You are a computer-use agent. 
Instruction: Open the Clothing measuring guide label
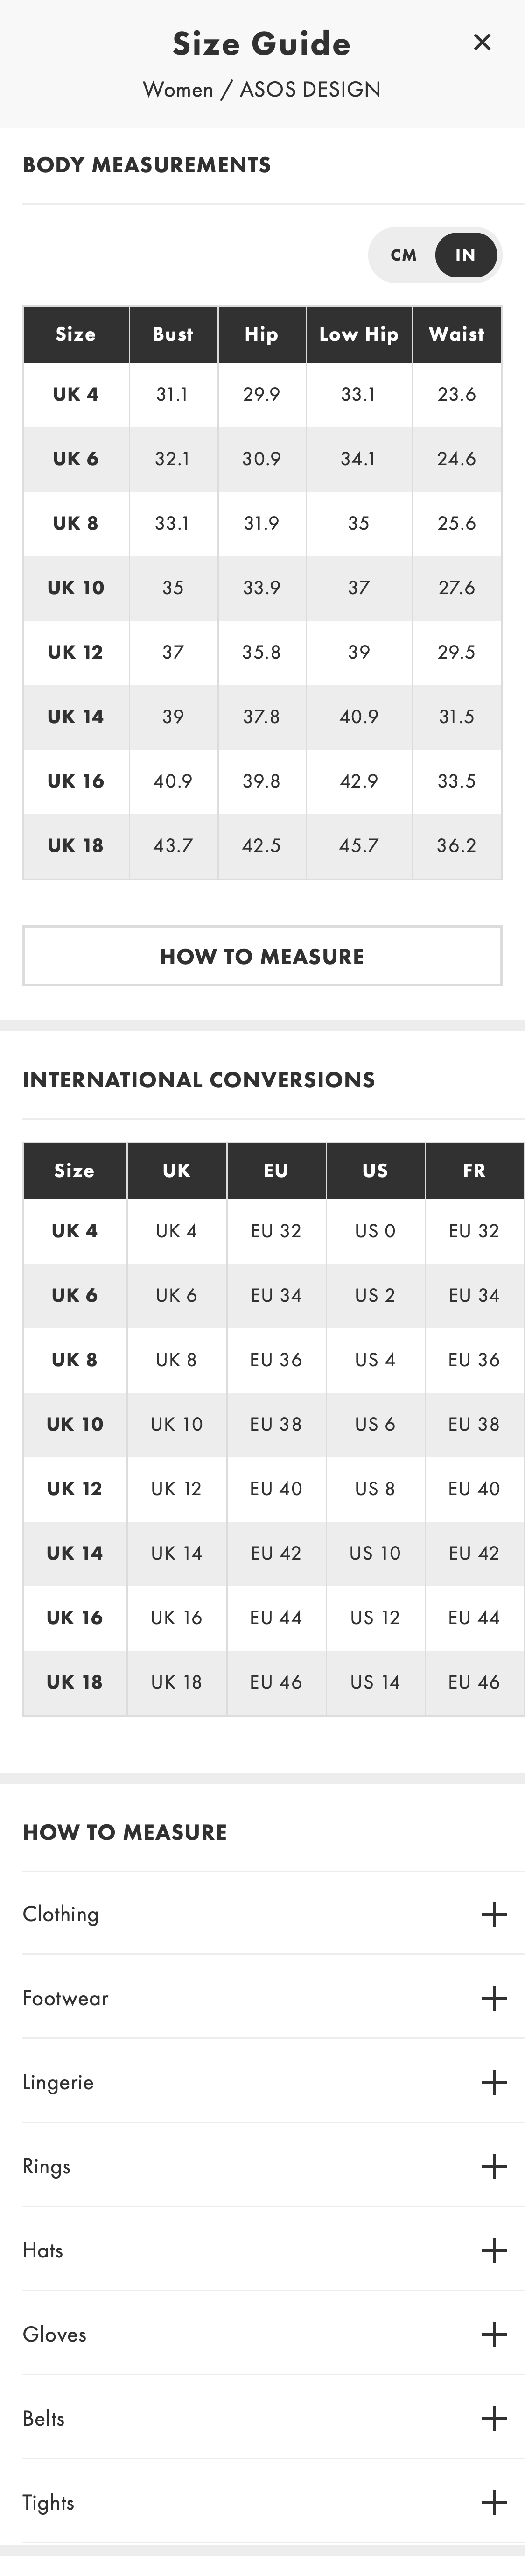pyautogui.click(x=61, y=1914)
